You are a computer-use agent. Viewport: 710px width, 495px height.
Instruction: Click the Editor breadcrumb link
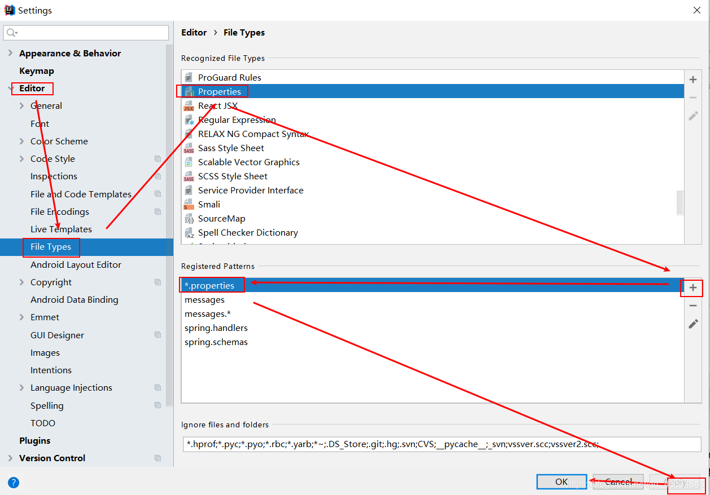click(194, 33)
